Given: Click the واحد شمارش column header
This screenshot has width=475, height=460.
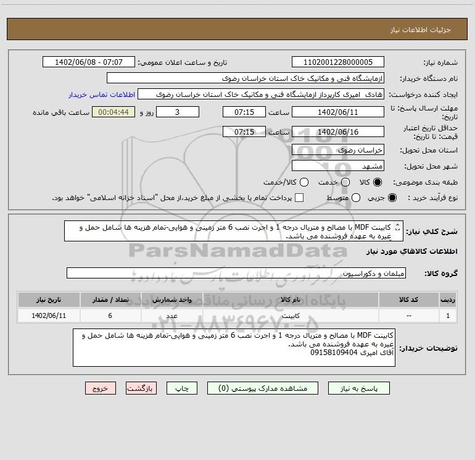Looking at the screenshot, I should pos(171,299).
